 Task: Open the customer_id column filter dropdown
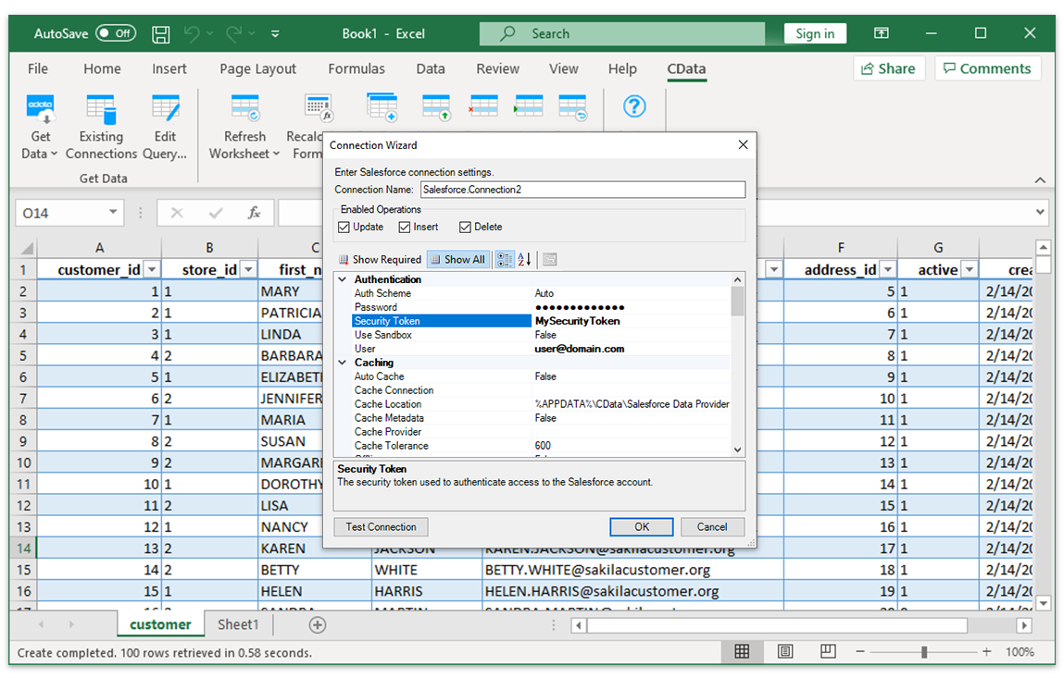pyautogui.click(x=151, y=270)
